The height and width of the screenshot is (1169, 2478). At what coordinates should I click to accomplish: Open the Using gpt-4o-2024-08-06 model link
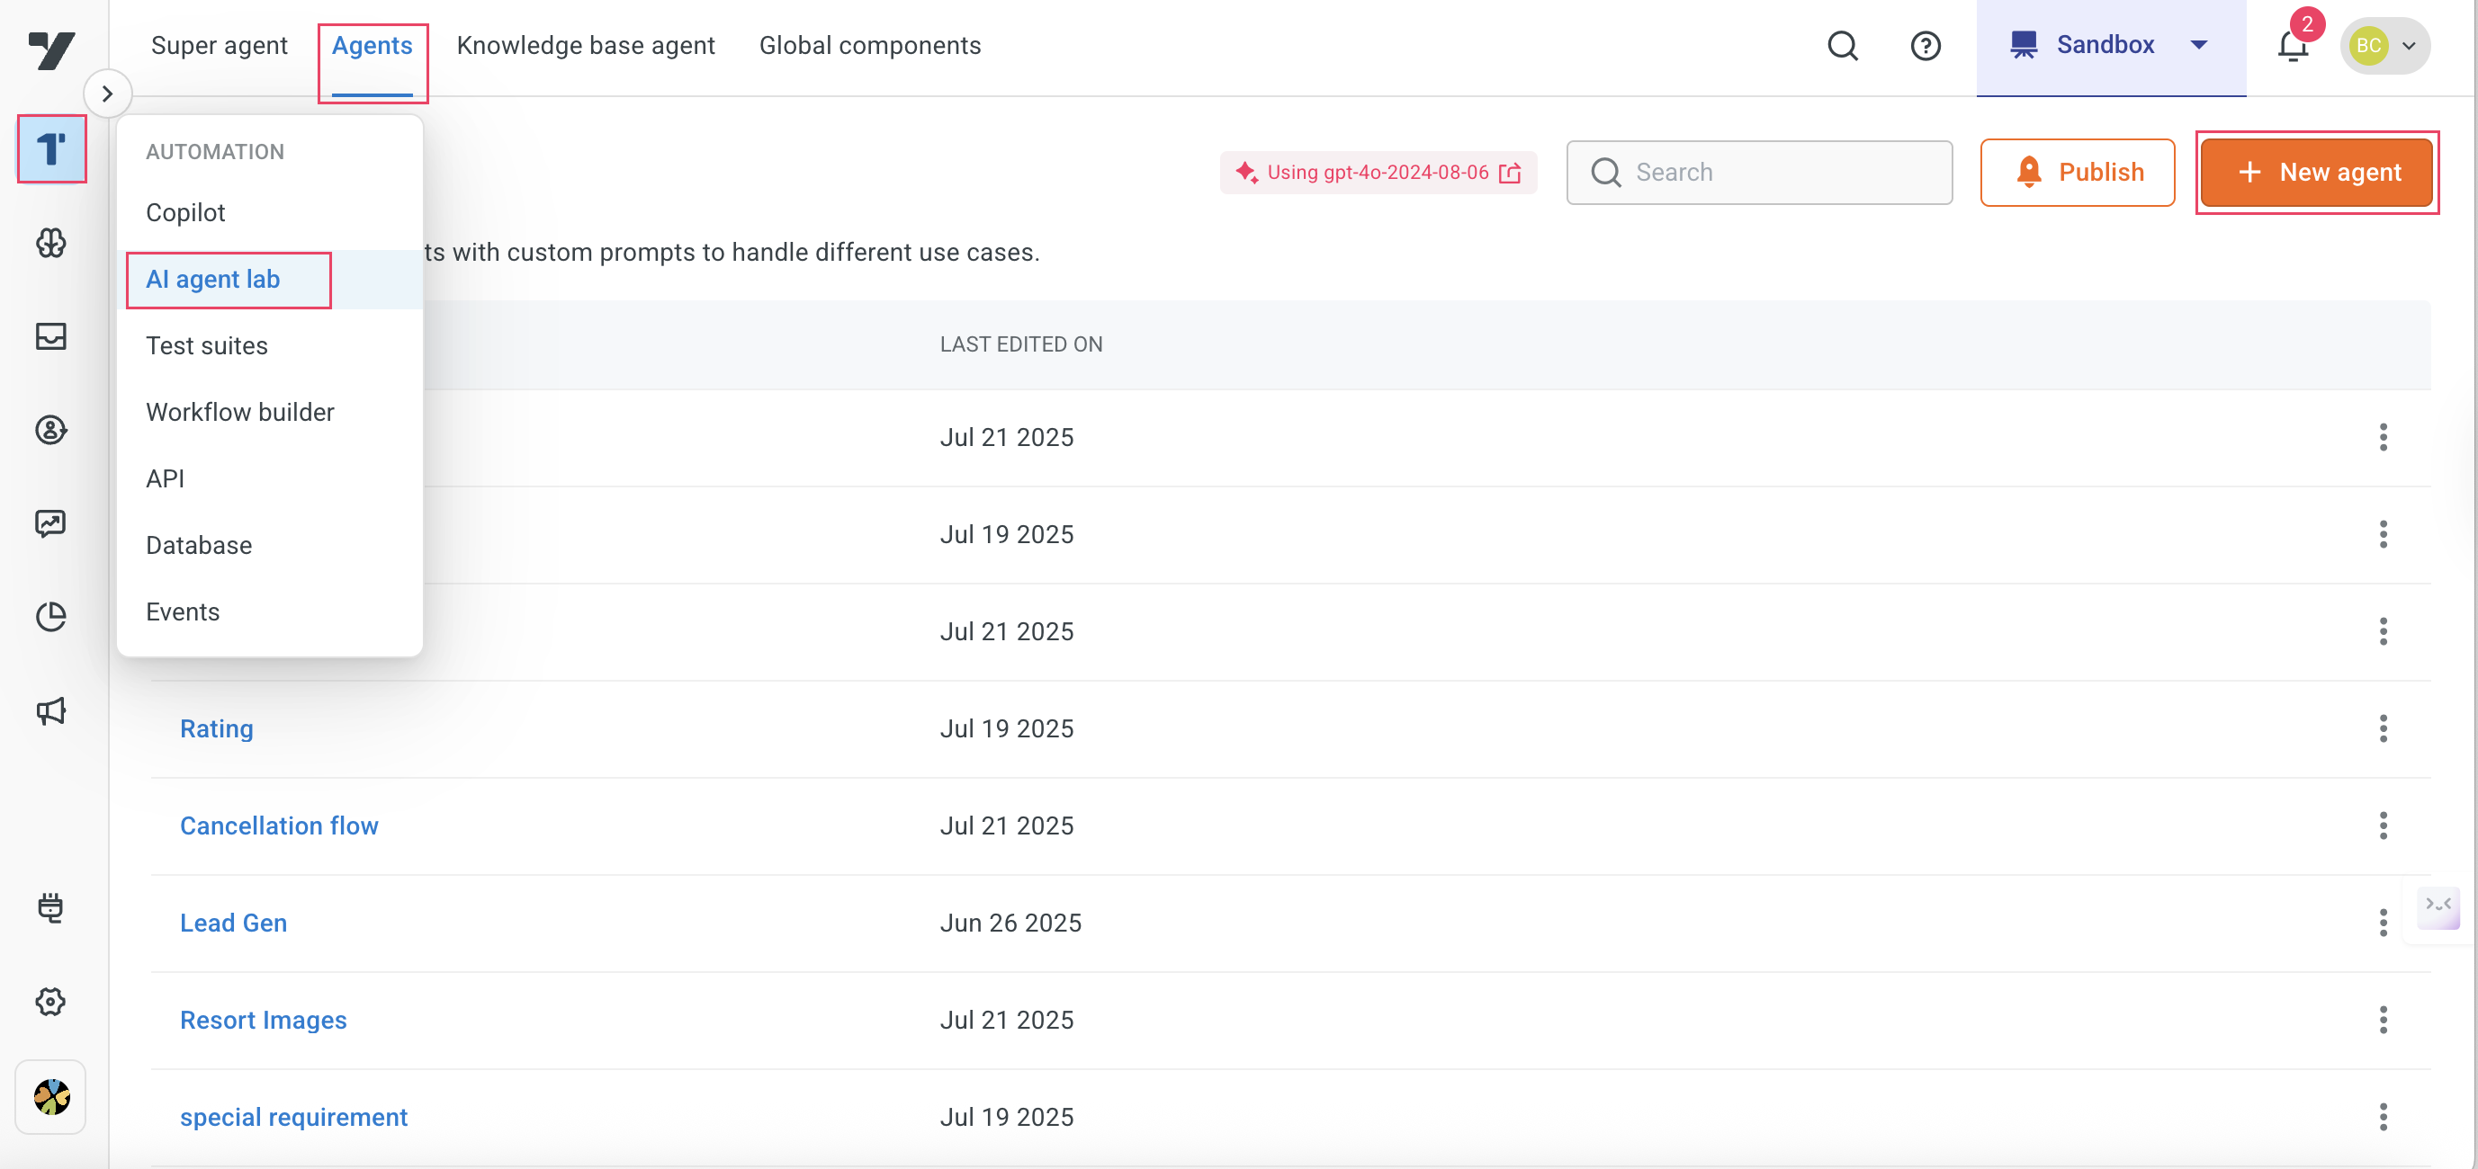pos(1378,172)
